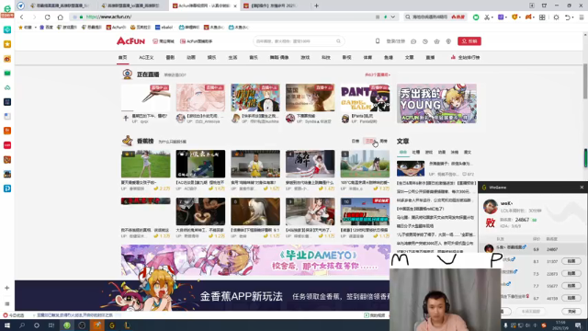The image size is (588, 331).
Task: Click the green circle extension icon in toolbar
Action: 476,17
